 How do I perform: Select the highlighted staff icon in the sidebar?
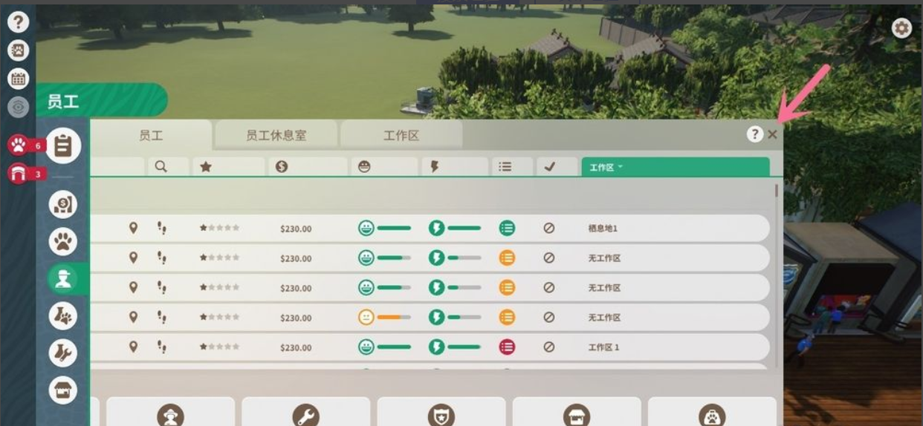(63, 278)
